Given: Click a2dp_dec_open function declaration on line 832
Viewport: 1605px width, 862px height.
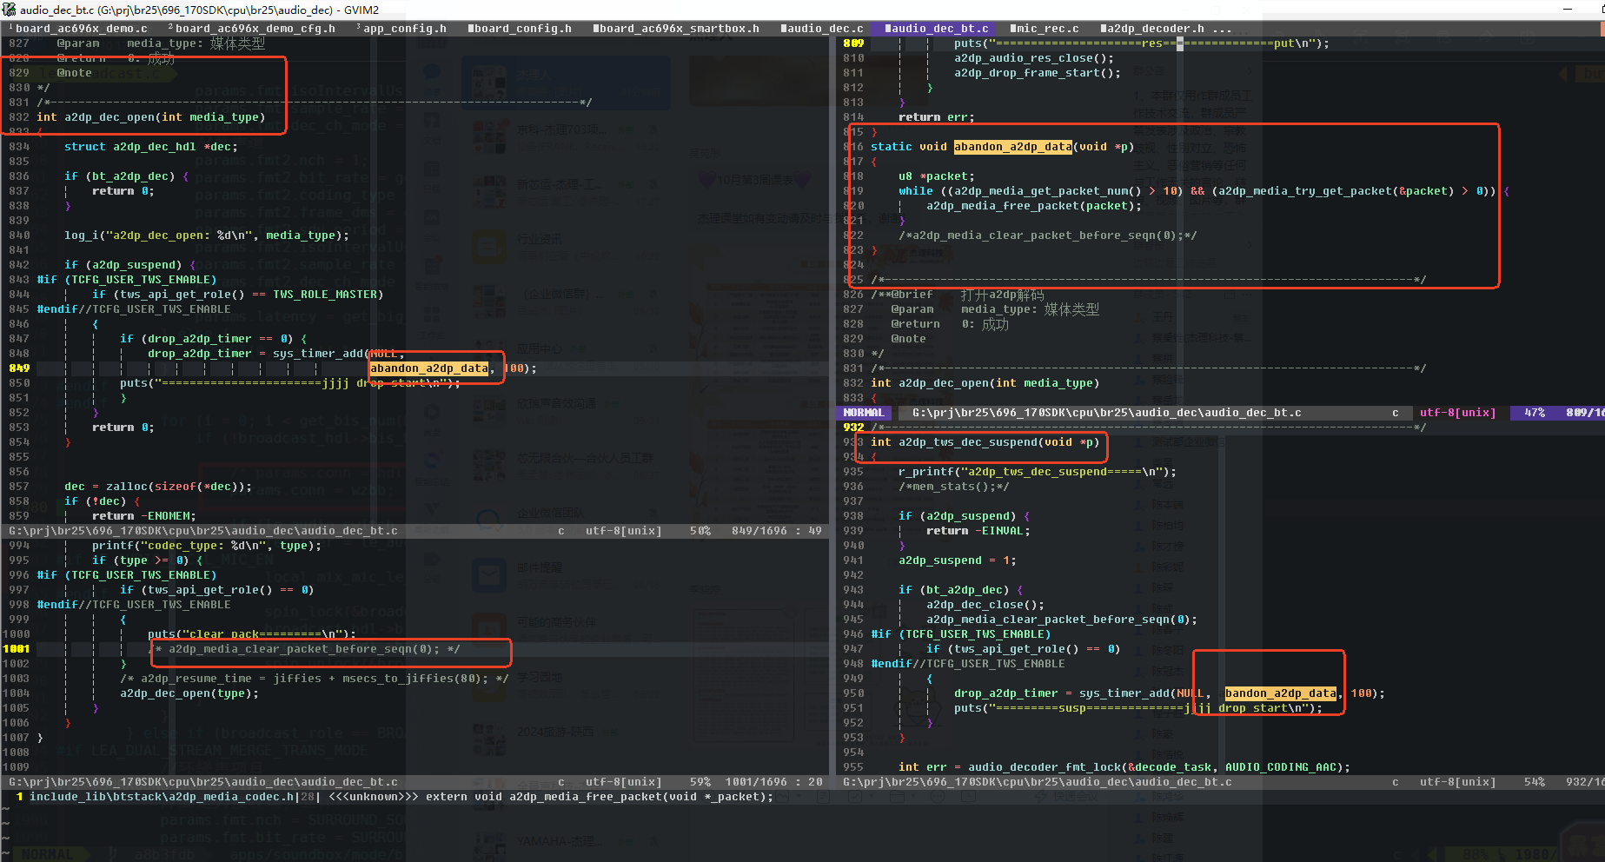Looking at the screenshot, I should pos(151,117).
